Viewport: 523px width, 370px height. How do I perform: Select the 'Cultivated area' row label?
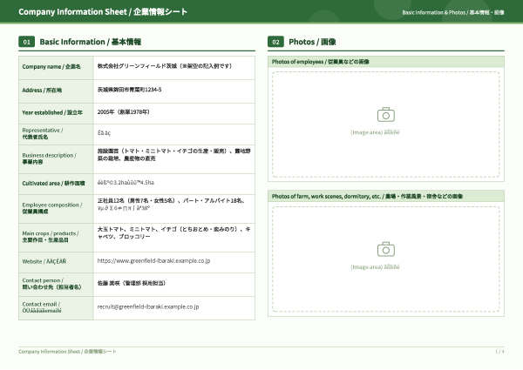[53, 183]
